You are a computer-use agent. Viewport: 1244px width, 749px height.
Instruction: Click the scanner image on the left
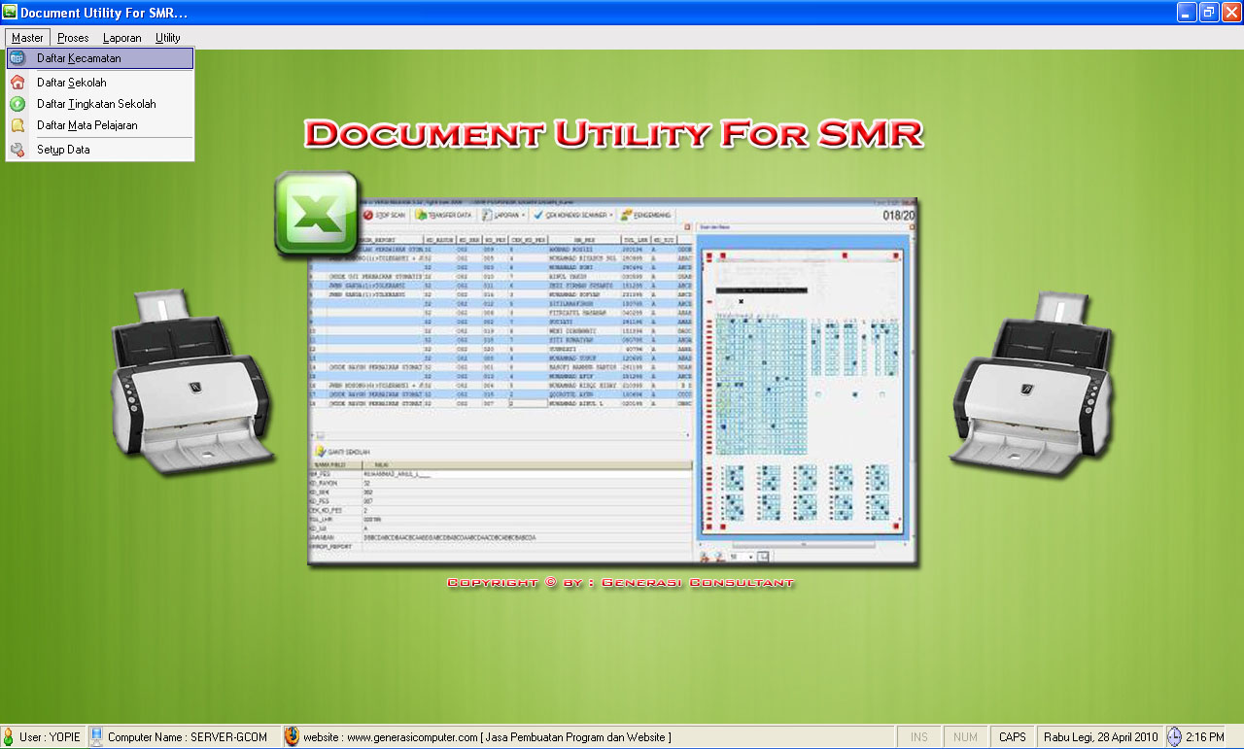tap(195, 382)
